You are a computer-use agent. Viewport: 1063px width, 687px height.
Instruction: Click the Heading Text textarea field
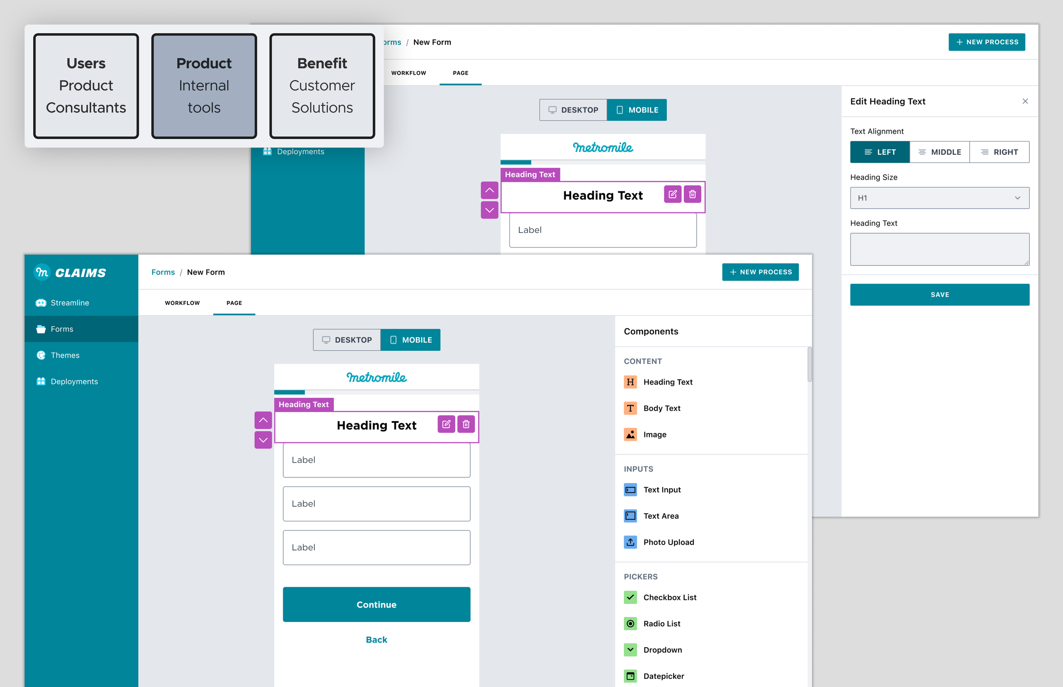939,250
